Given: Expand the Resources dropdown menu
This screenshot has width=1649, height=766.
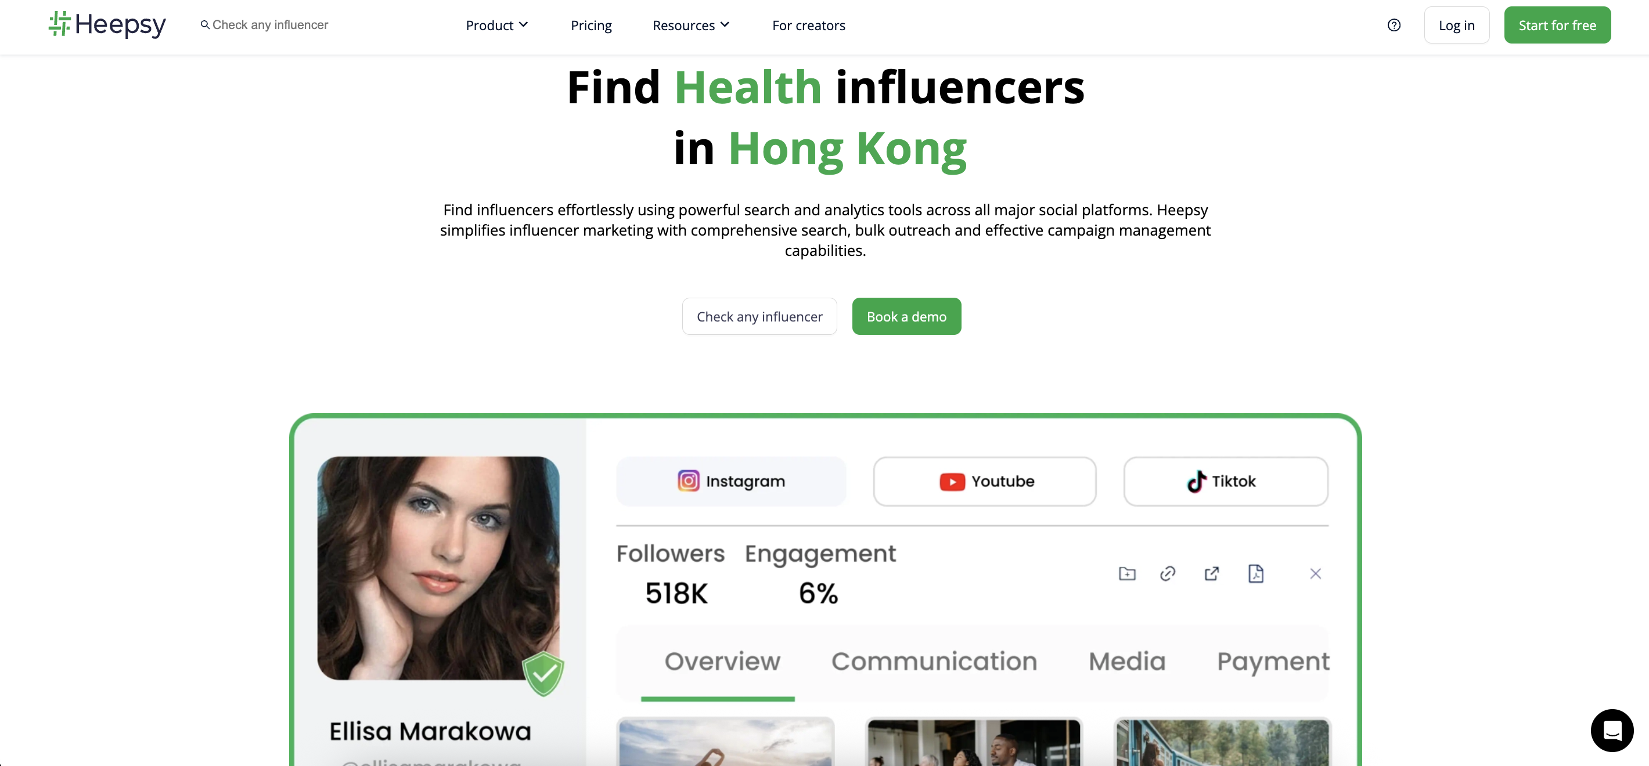Looking at the screenshot, I should click(x=691, y=25).
